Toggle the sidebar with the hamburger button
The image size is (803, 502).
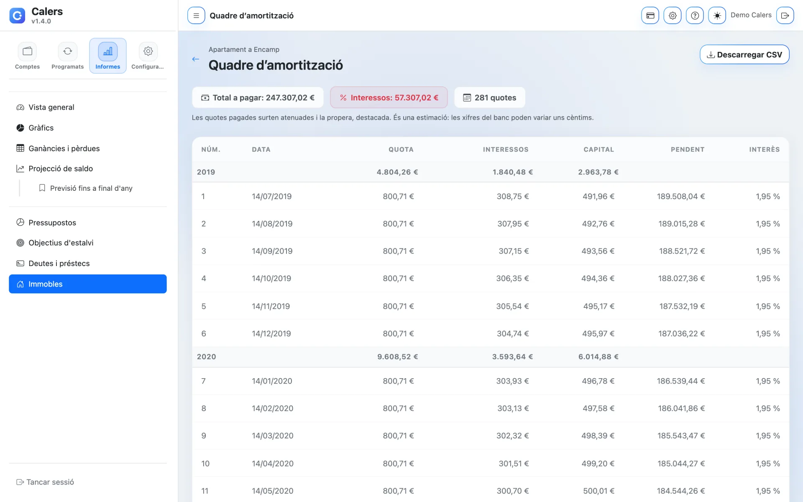[x=196, y=15]
